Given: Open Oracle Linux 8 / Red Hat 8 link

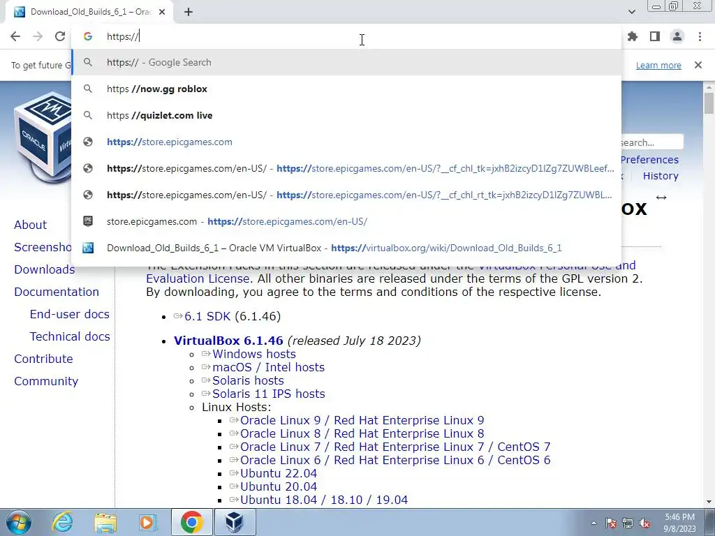Looking at the screenshot, I should [362, 433].
